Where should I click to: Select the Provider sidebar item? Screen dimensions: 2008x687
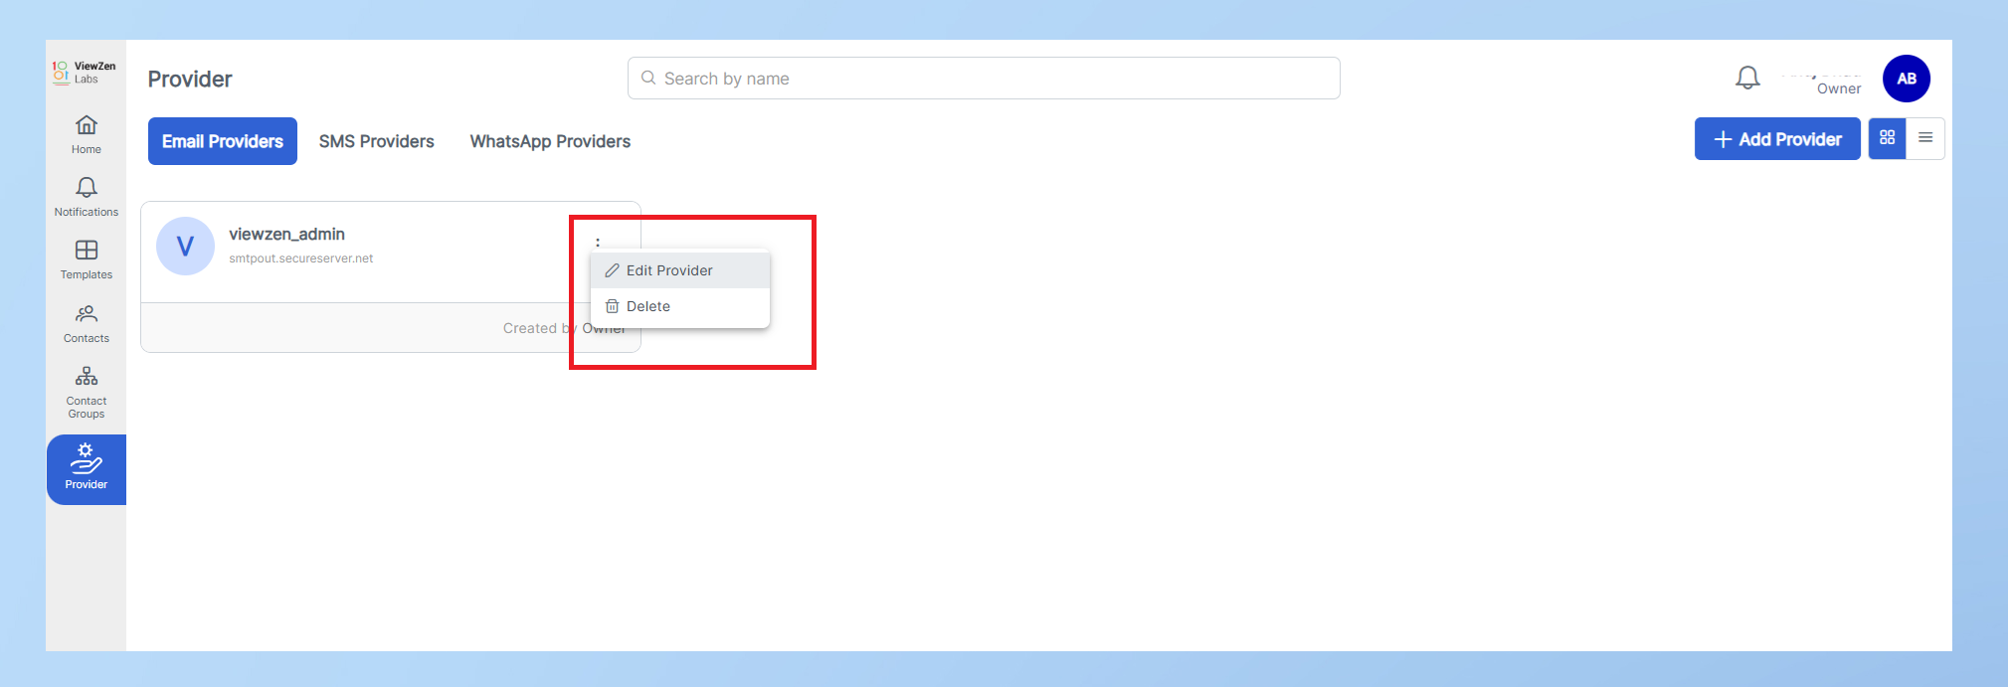[x=87, y=468]
